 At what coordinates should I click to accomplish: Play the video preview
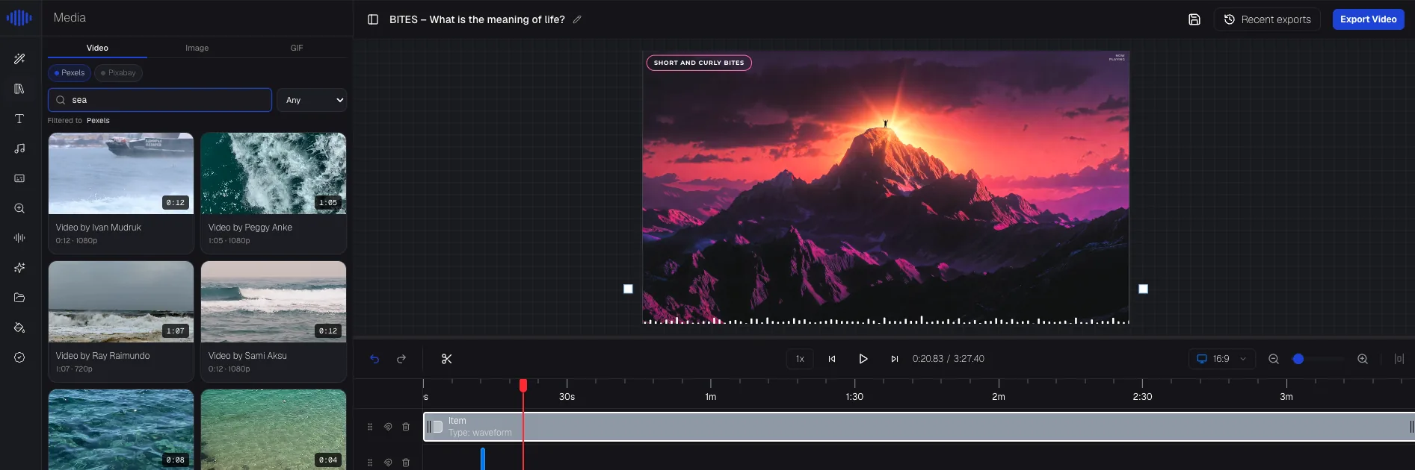click(863, 359)
